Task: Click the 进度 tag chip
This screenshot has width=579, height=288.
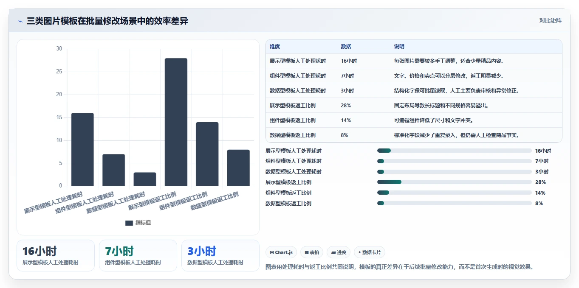Action: 339,252
